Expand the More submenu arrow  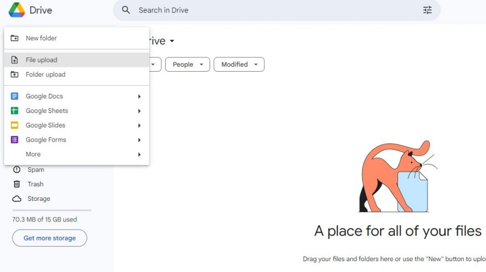[x=139, y=154]
